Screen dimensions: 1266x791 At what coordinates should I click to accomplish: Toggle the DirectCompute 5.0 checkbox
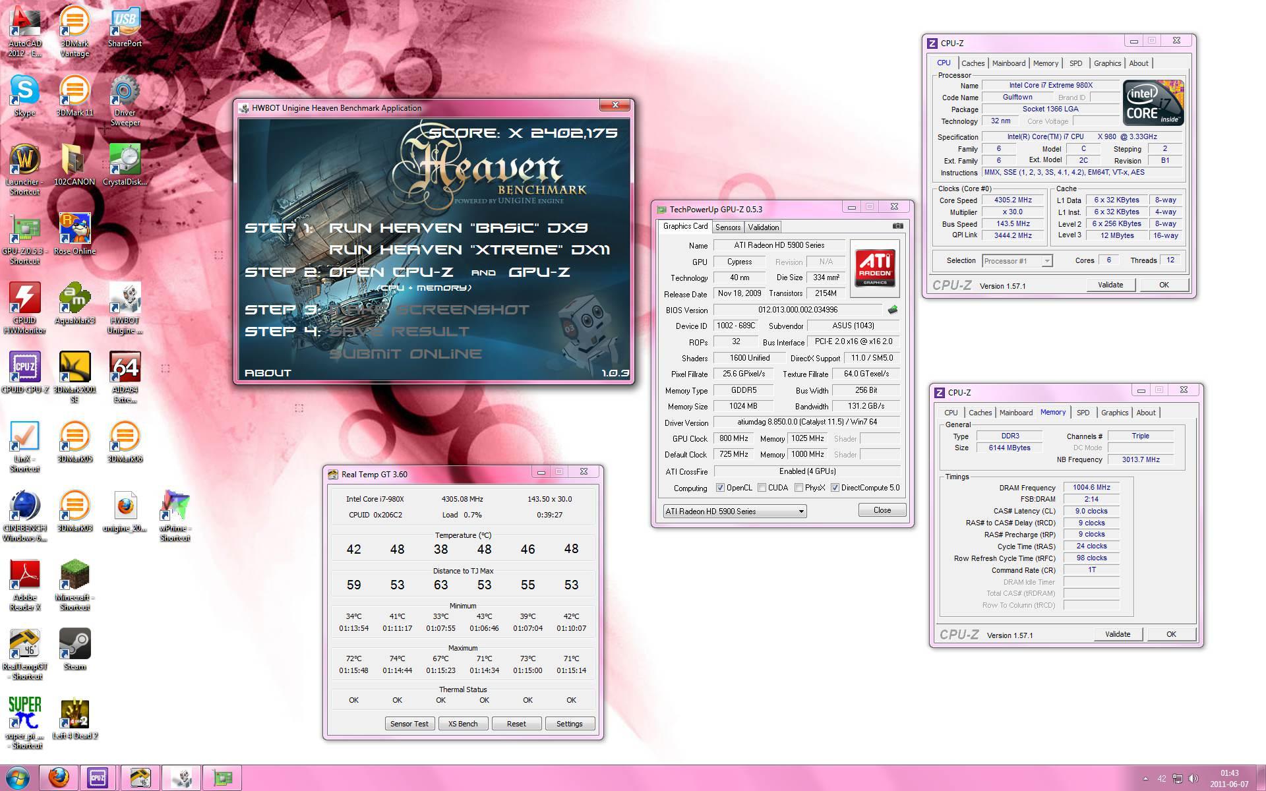coord(835,488)
